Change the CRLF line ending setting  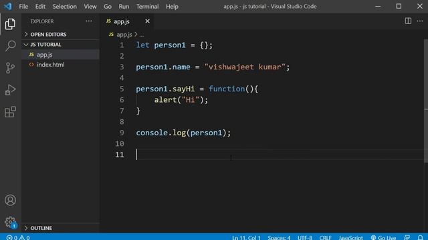[325, 237]
